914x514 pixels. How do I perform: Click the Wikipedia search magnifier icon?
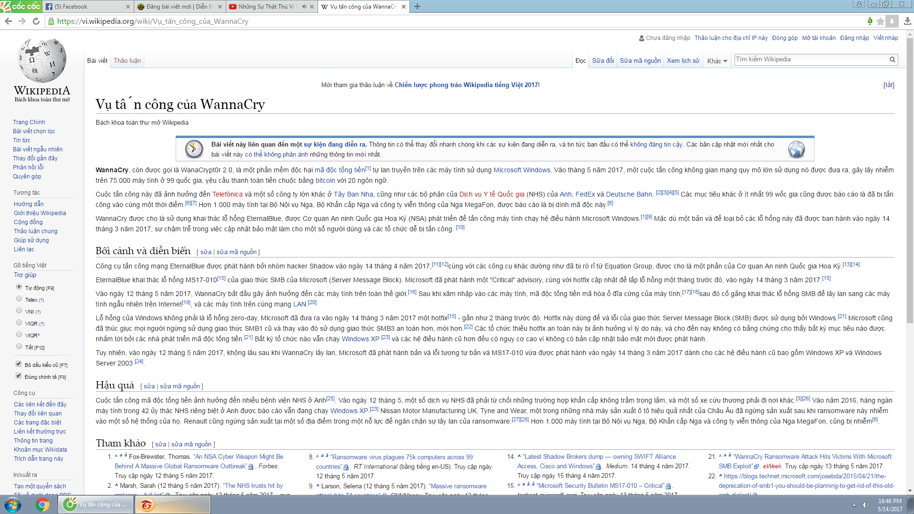tap(893, 59)
